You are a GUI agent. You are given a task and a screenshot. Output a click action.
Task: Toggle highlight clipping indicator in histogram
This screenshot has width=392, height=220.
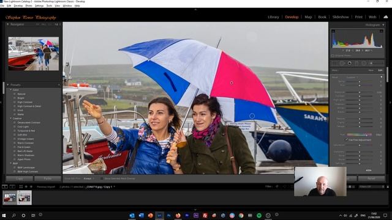[x=381, y=31]
